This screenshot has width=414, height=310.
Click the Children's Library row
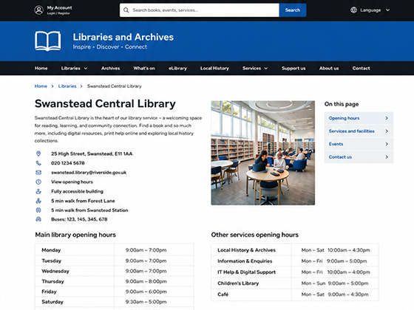point(295,283)
